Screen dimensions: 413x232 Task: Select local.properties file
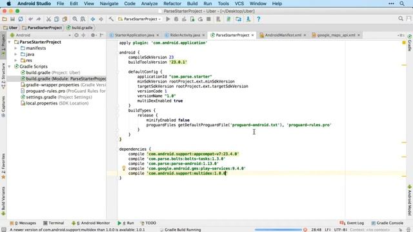[54, 103]
